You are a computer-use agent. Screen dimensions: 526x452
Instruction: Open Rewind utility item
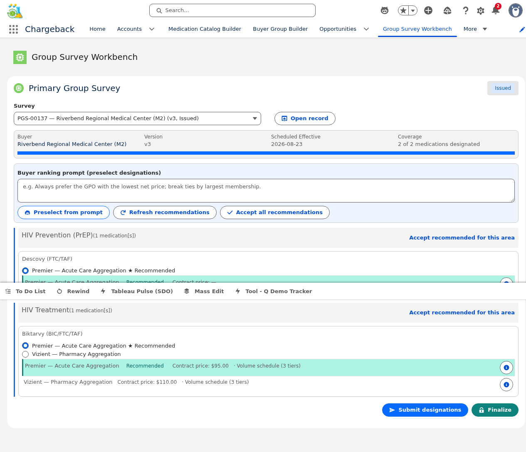tap(73, 291)
